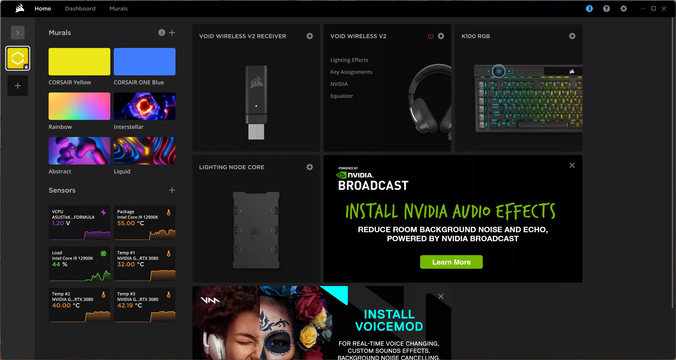676x360 pixels.
Task: Click the Lighting Node Core card title
Action: 232,167
